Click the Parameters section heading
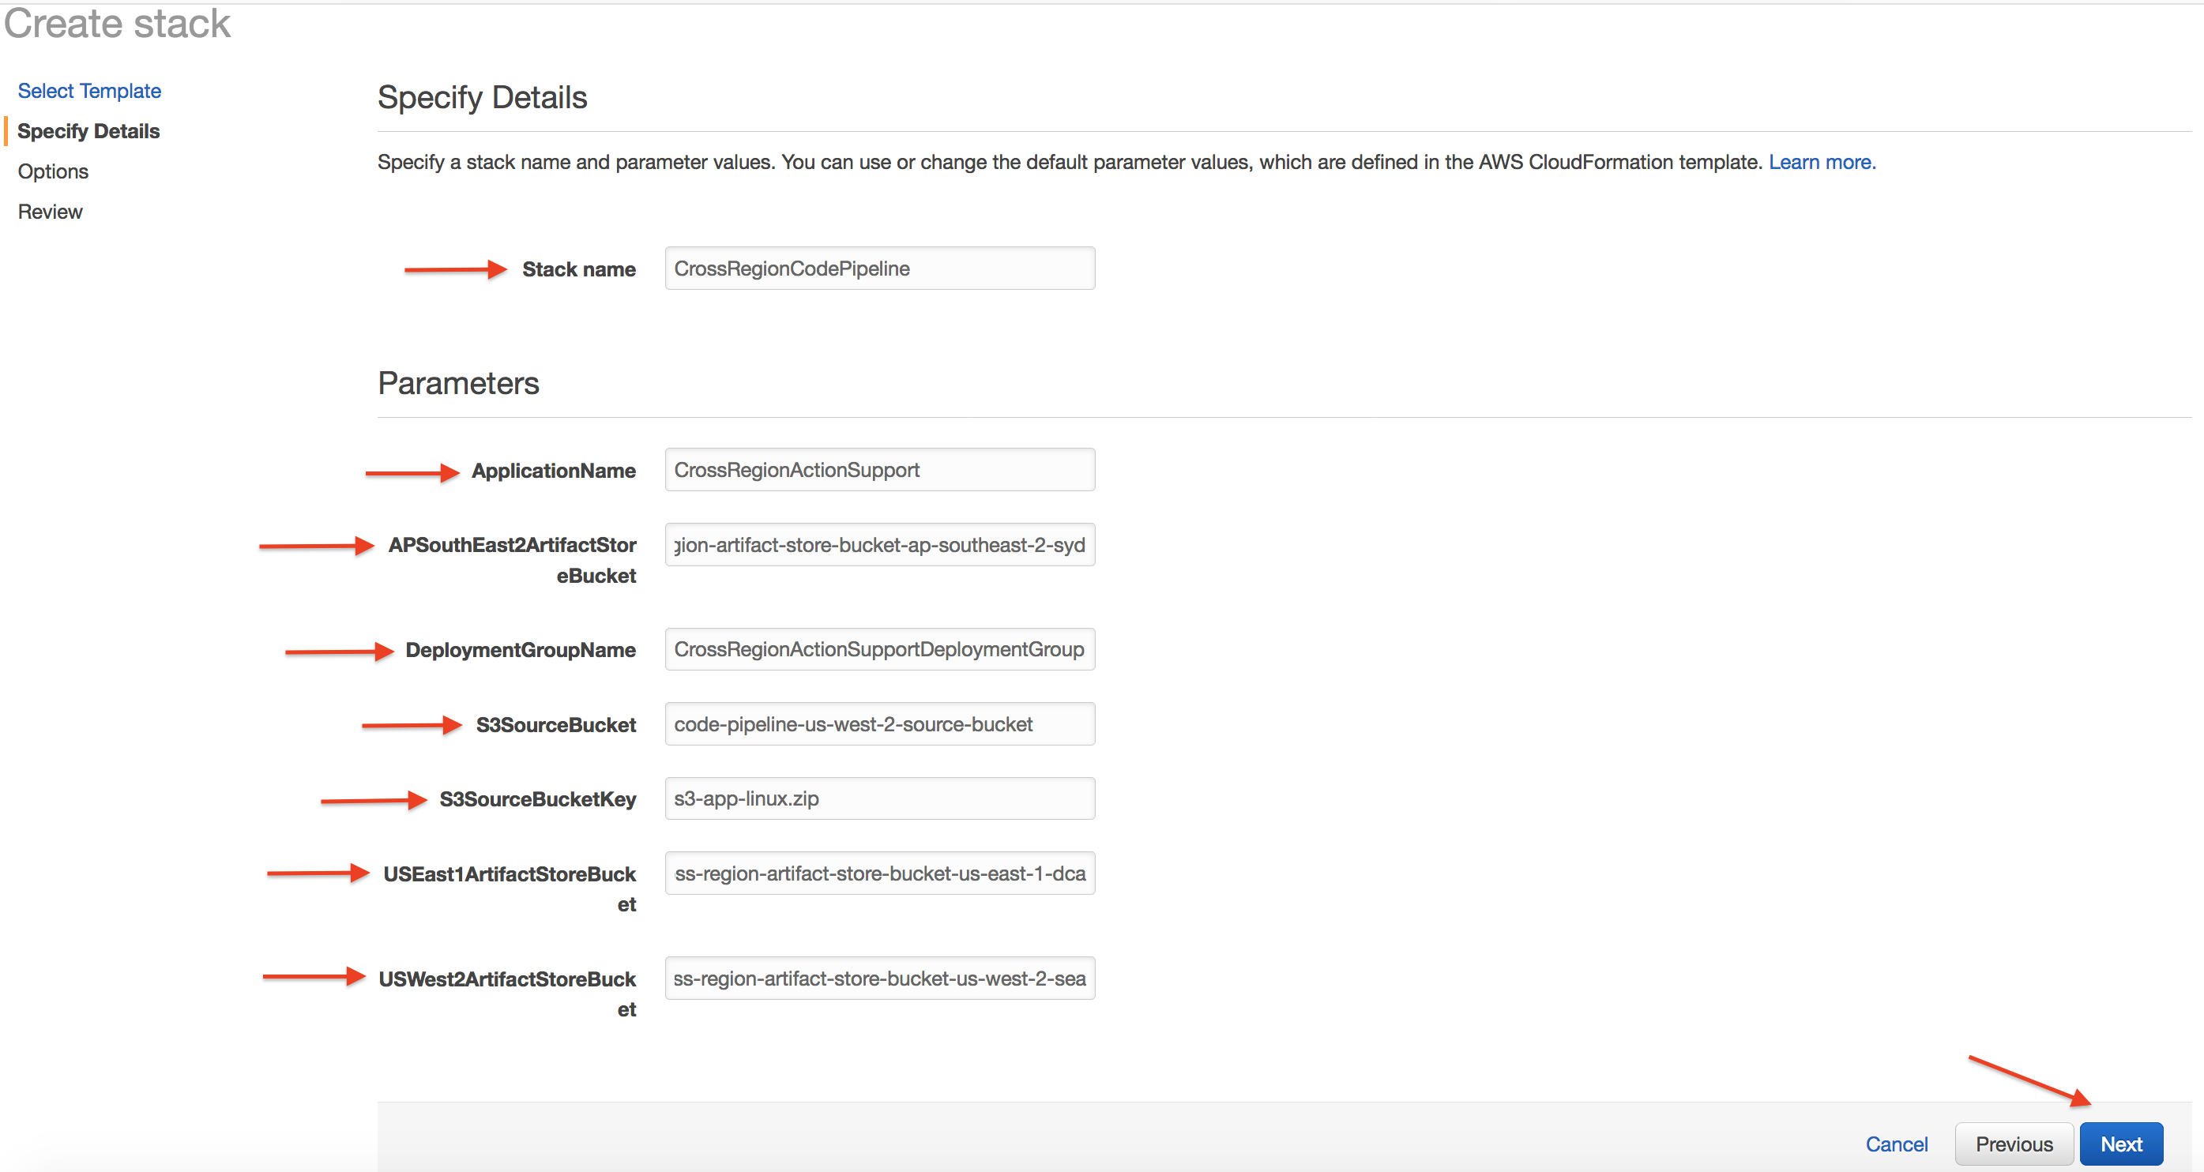 457,383
